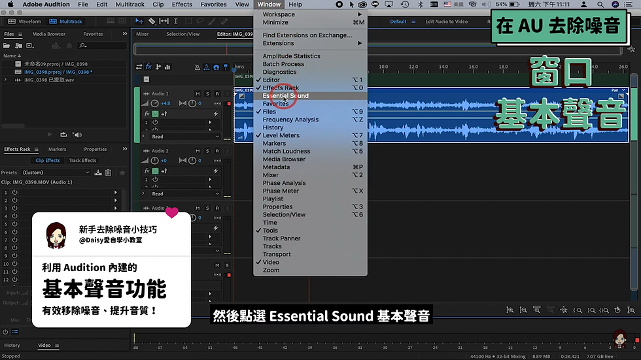
Task: Click the Bluetooth icon in menu bar
Action: point(420,5)
